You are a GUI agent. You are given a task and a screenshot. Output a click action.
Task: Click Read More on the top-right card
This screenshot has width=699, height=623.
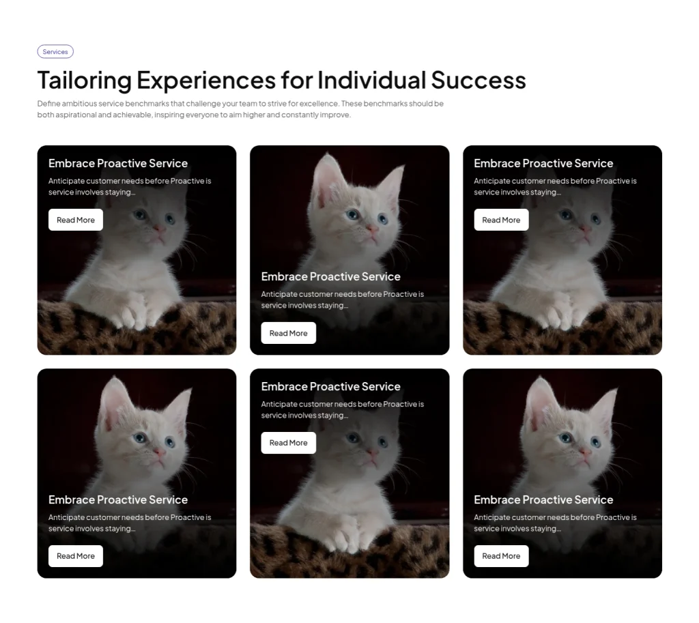pyautogui.click(x=501, y=219)
